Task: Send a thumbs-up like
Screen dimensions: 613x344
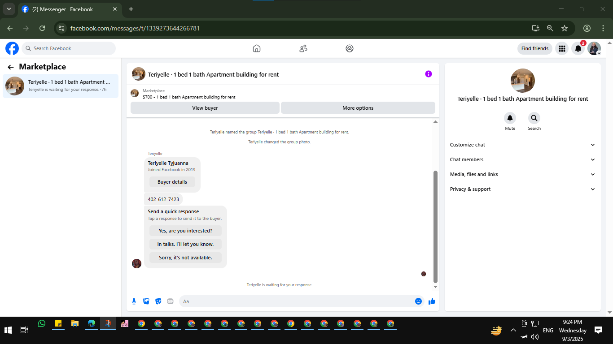Action: pyautogui.click(x=432, y=301)
